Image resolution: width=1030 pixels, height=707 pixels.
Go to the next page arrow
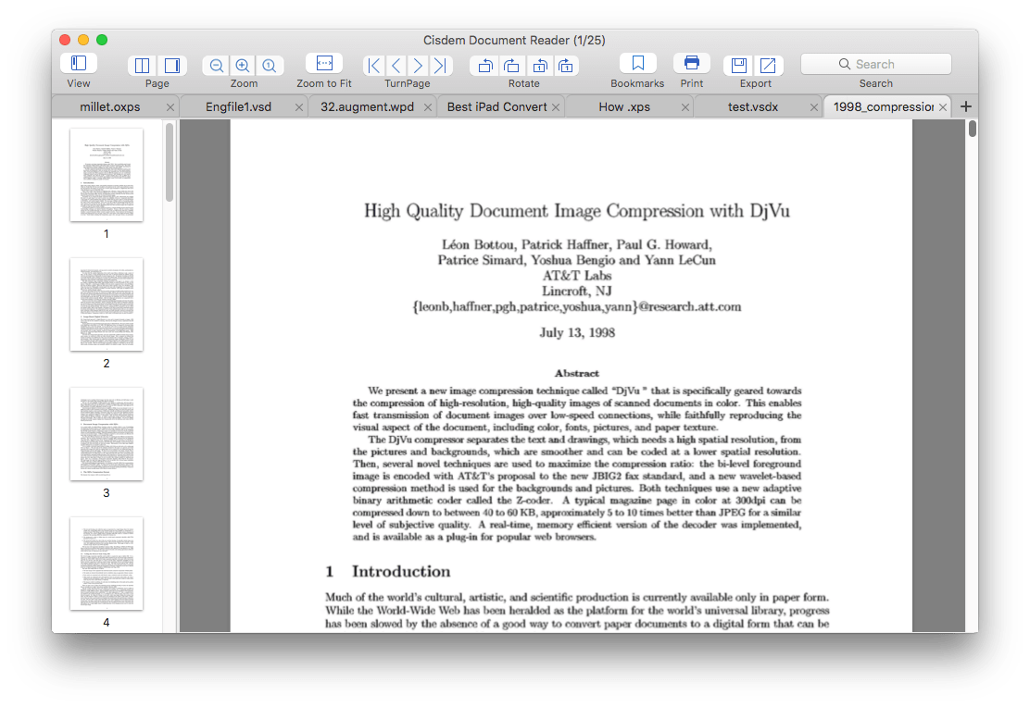[x=418, y=65]
